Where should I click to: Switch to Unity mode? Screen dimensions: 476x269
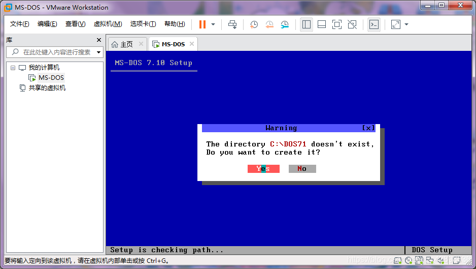pos(352,24)
